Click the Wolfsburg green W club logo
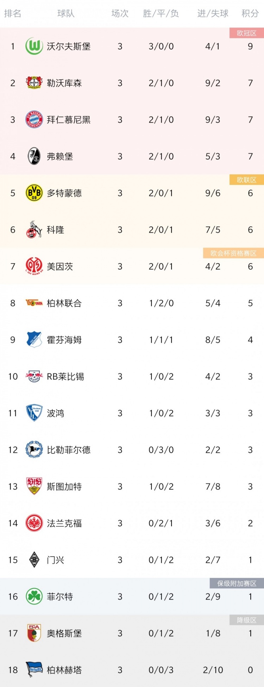The height and width of the screenshot is (687, 264). coord(34,46)
